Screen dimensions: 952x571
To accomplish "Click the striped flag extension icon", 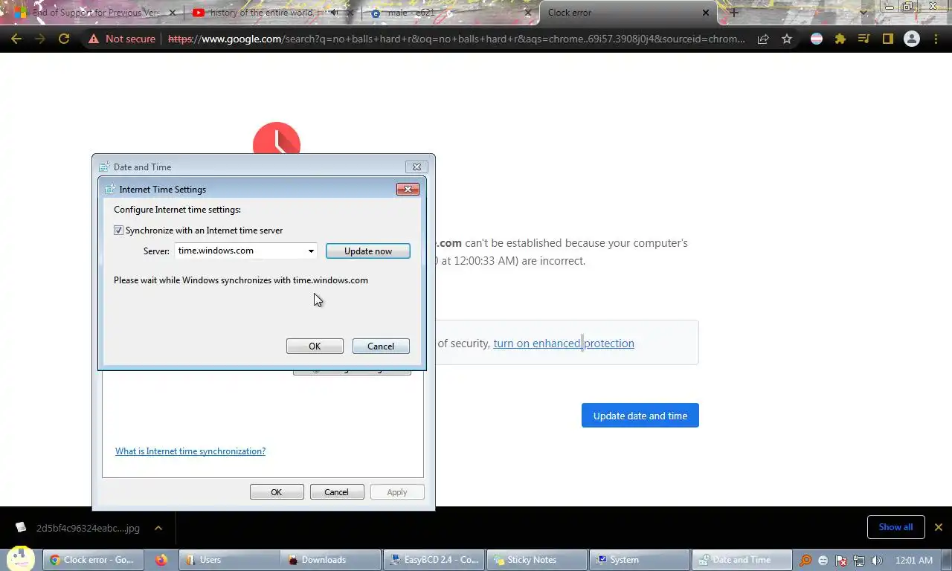I will tap(817, 39).
